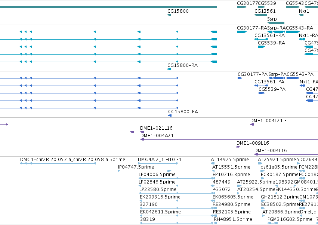Select the CG13561 gene label
Image resolution: width=318 pixels, height=225 pixels.
265,11
